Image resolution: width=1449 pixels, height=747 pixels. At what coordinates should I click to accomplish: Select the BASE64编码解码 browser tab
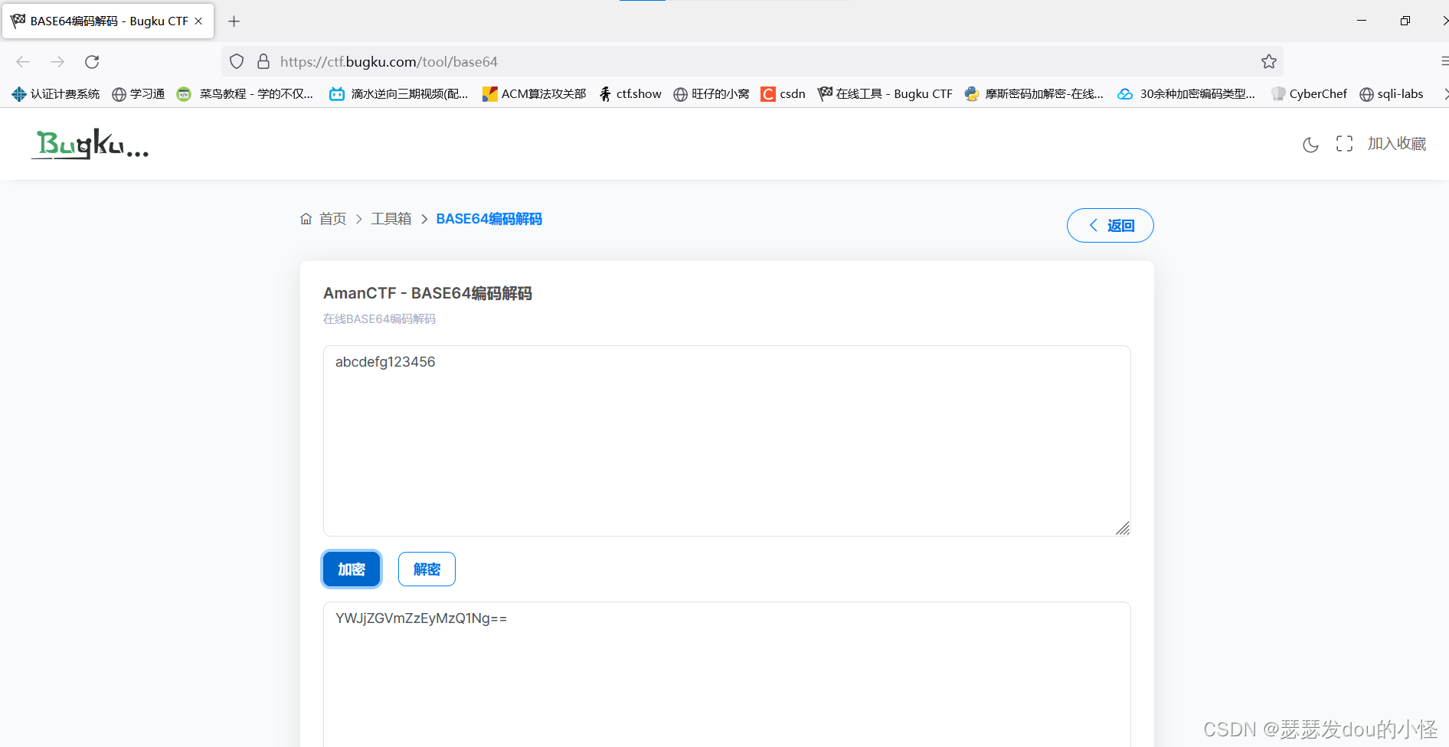point(107,21)
